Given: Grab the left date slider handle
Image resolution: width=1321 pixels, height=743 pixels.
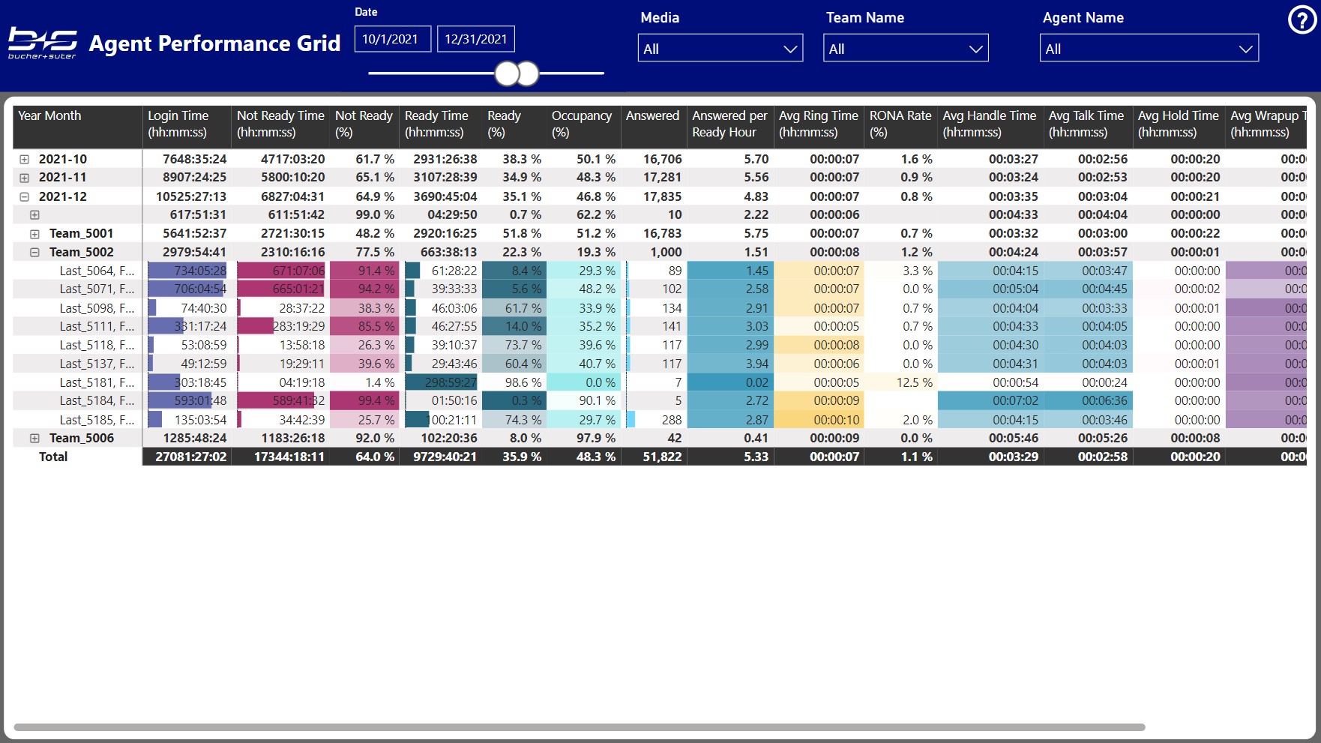Looking at the screenshot, I should point(508,73).
